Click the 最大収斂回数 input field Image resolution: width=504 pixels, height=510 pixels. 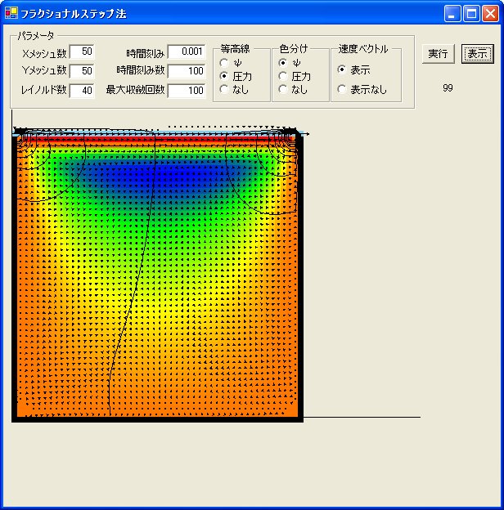coord(187,91)
